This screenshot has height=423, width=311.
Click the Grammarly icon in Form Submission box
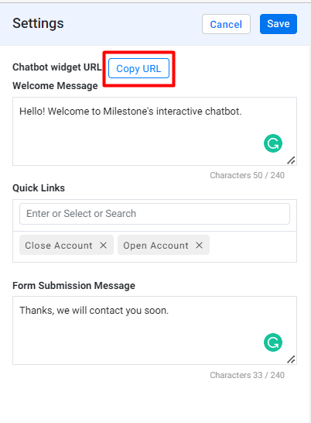273,342
